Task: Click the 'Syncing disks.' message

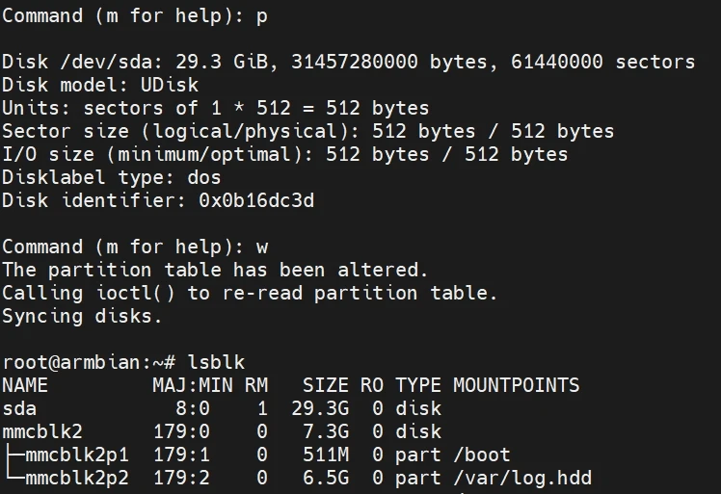Action: [82, 316]
